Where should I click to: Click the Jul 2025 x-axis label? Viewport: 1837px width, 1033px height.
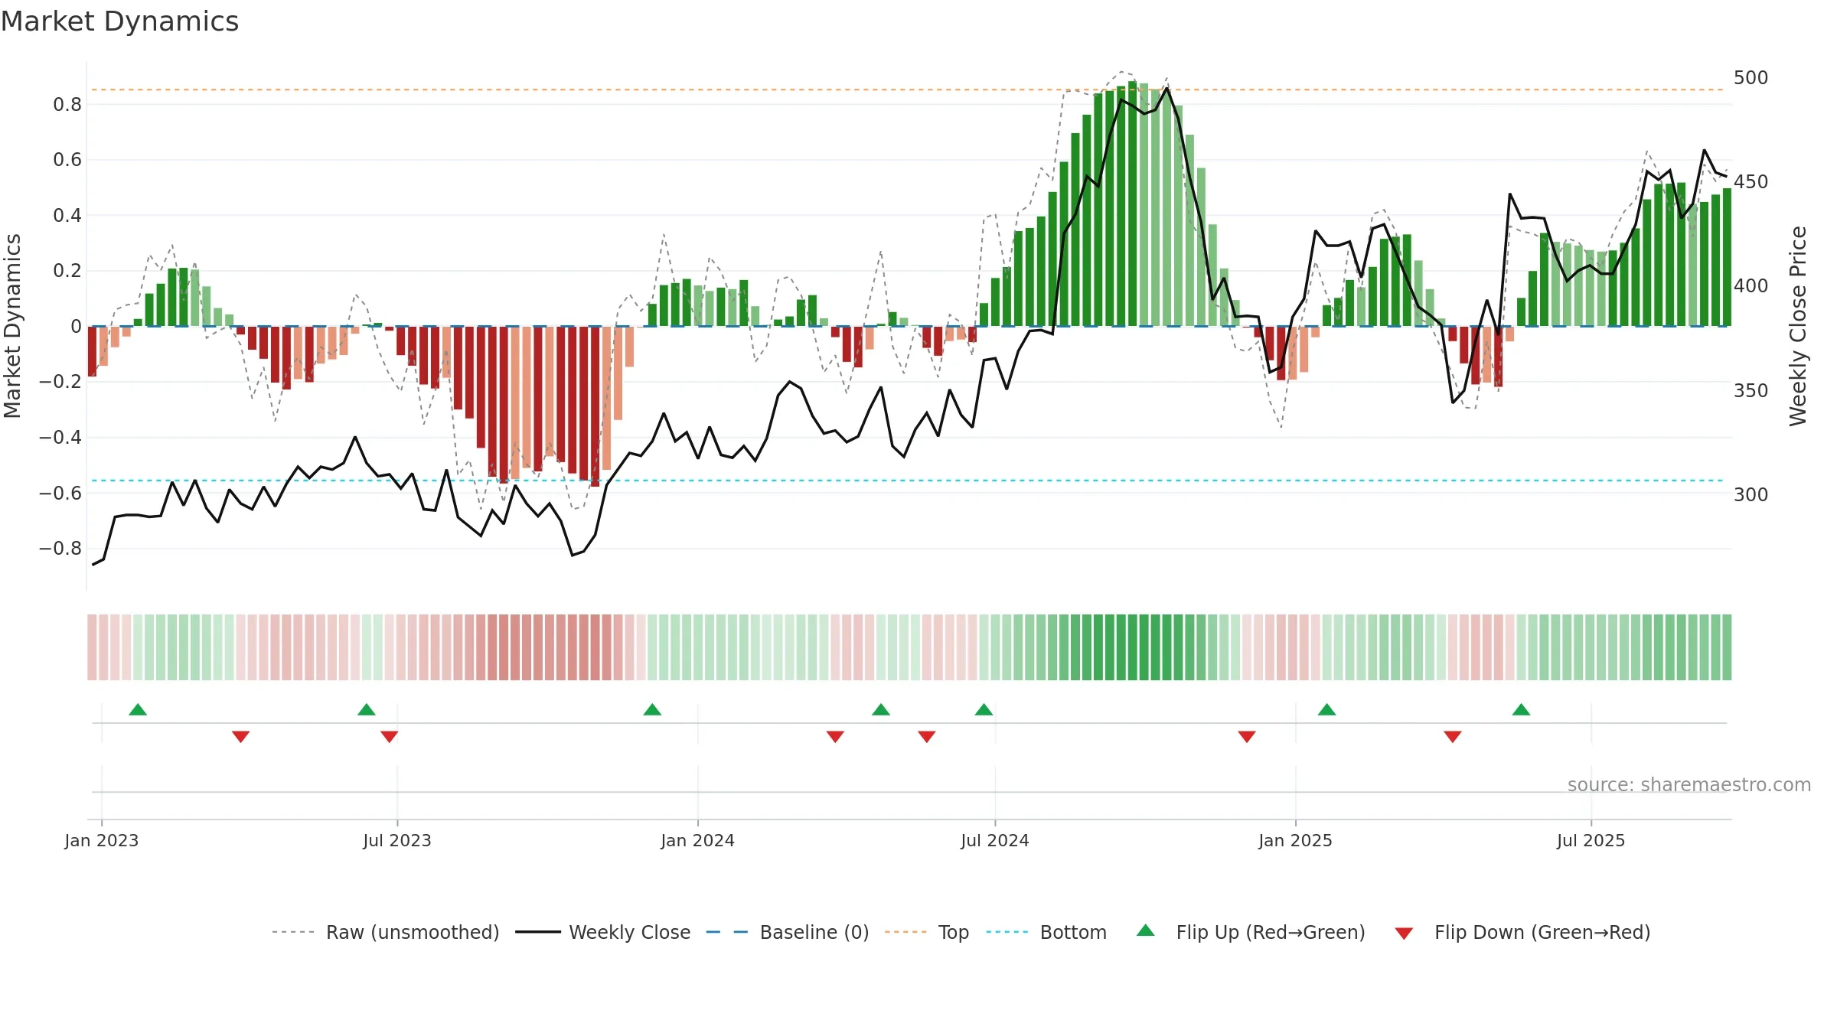[x=1591, y=840]
